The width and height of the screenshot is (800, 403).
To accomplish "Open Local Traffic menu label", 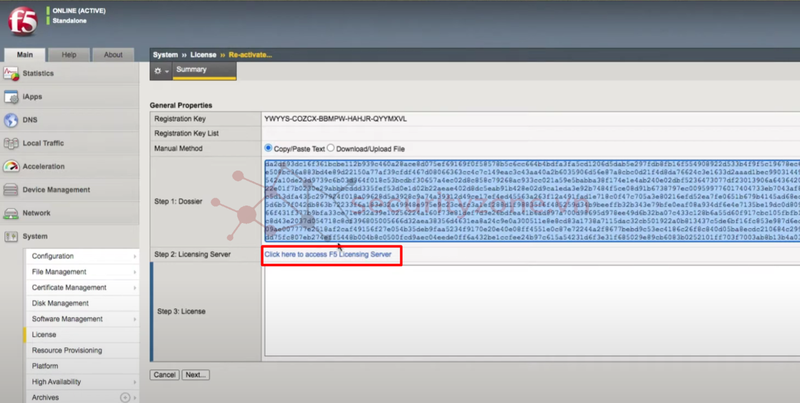I will click(x=43, y=143).
